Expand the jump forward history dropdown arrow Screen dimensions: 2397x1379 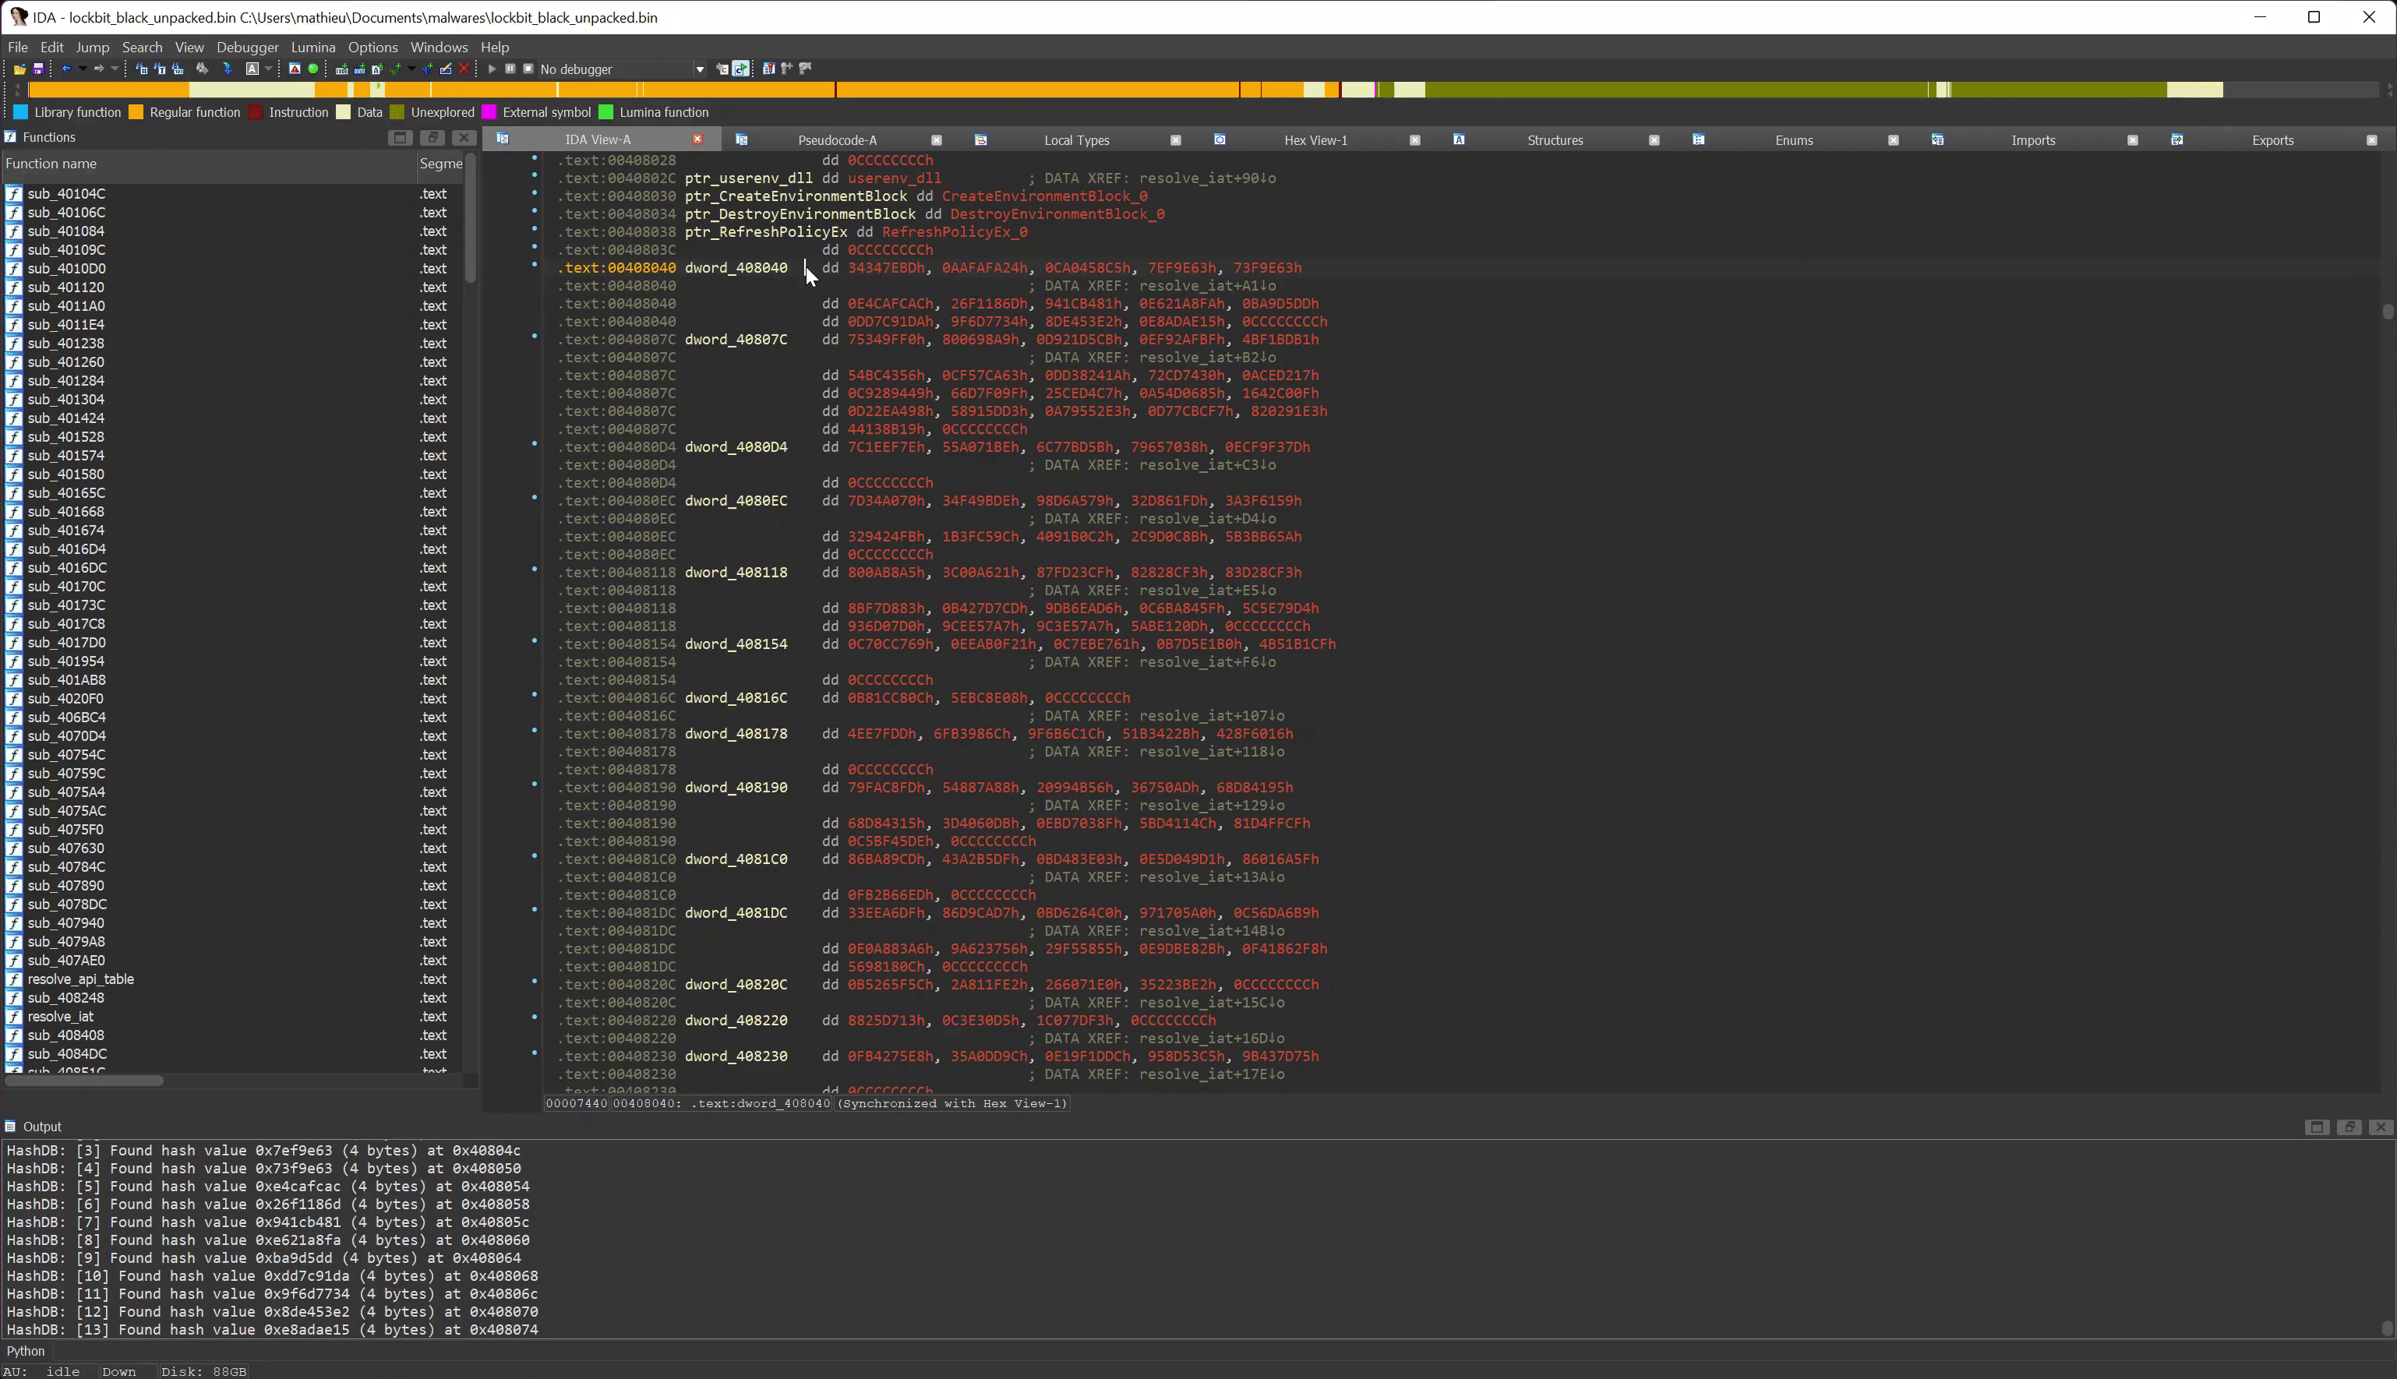(115, 69)
